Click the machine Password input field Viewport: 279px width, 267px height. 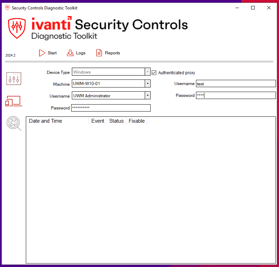[x=111, y=108]
